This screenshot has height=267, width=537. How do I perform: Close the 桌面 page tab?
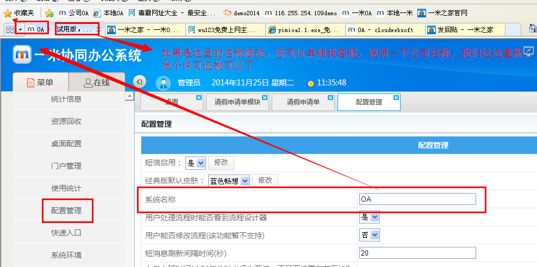[x=198, y=98]
